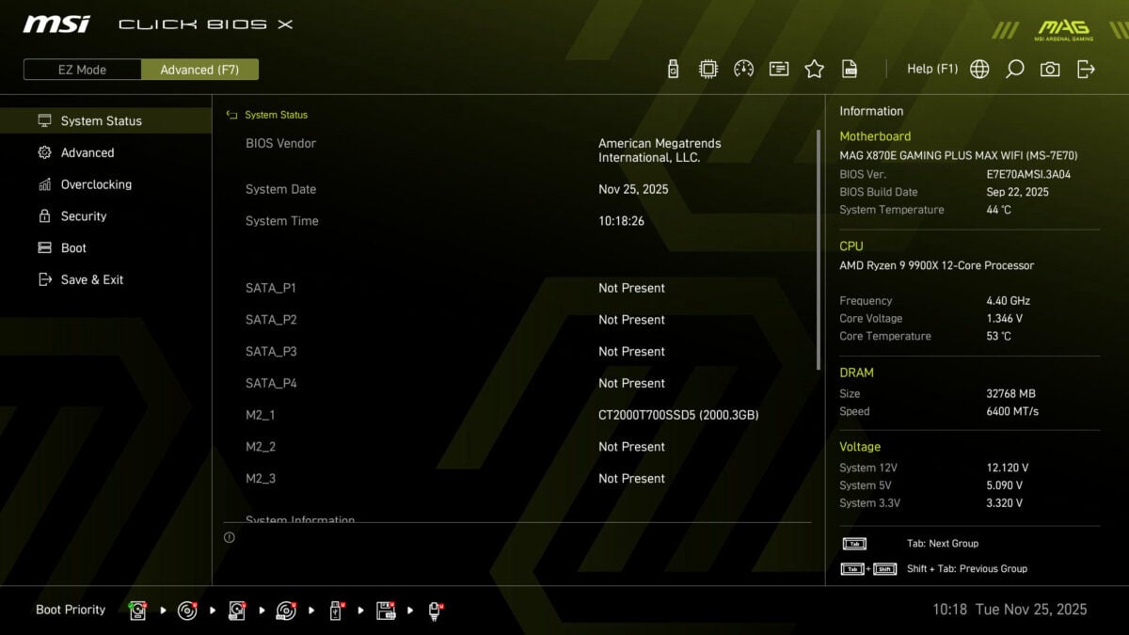Open the Security settings

pos(85,215)
